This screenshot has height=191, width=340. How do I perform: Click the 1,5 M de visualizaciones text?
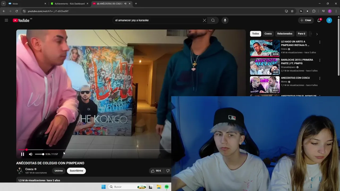click(x=32, y=180)
